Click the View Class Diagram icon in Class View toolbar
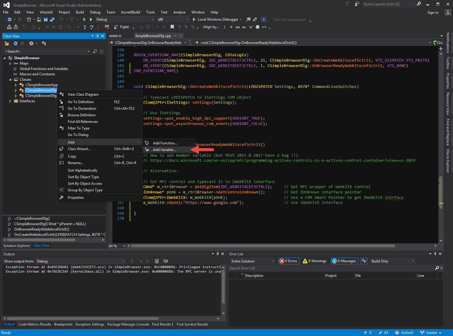Viewport: 453px width, 336px height. tap(44, 43)
